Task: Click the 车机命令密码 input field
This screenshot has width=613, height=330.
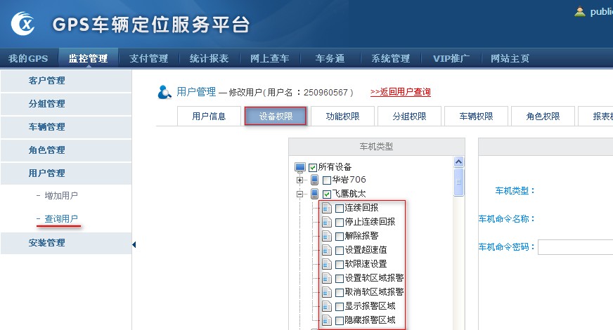Action: [x=575, y=246]
